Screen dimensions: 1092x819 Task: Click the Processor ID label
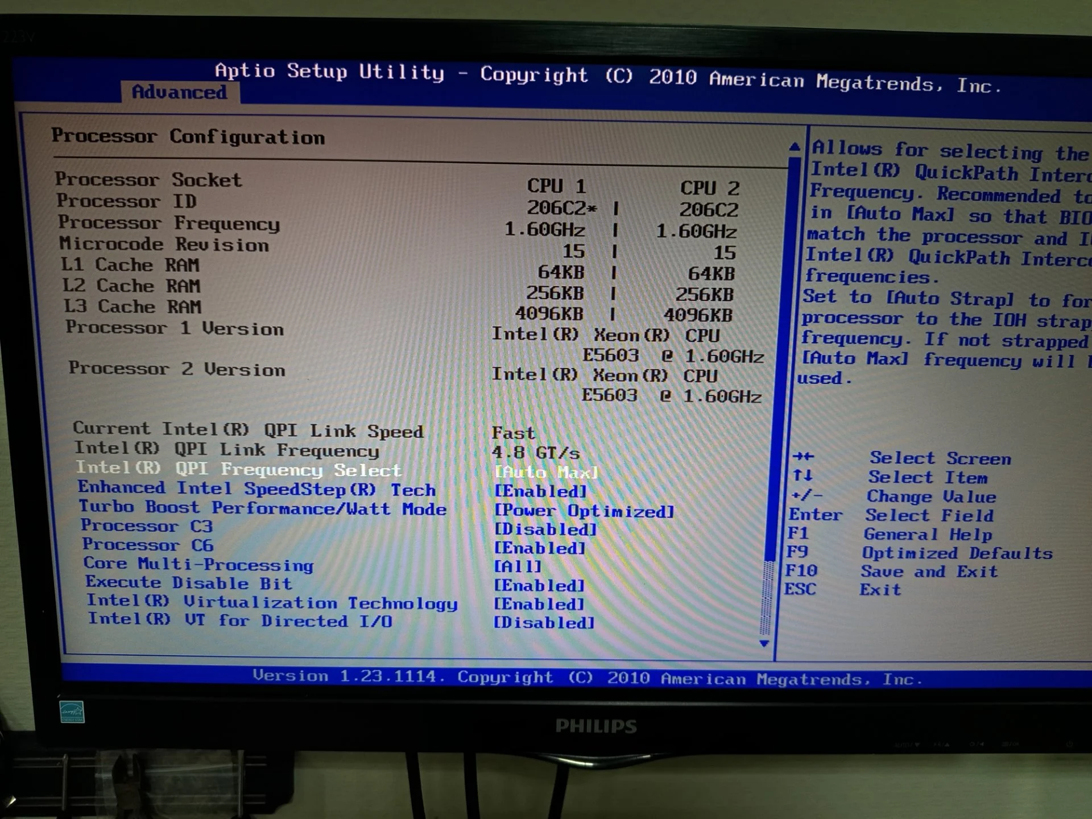(x=126, y=201)
